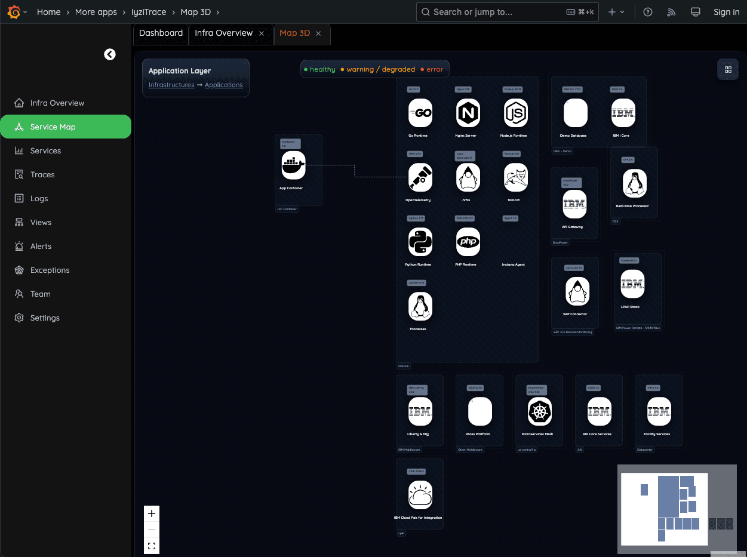
Task: Open Traces in the sidebar menu
Action: [x=42, y=174]
